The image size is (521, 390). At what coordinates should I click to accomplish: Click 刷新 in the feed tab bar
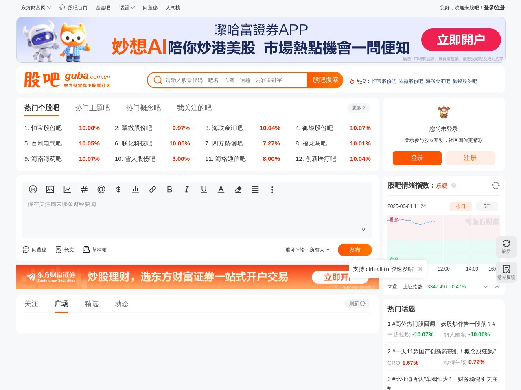pyautogui.click(x=357, y=303)
